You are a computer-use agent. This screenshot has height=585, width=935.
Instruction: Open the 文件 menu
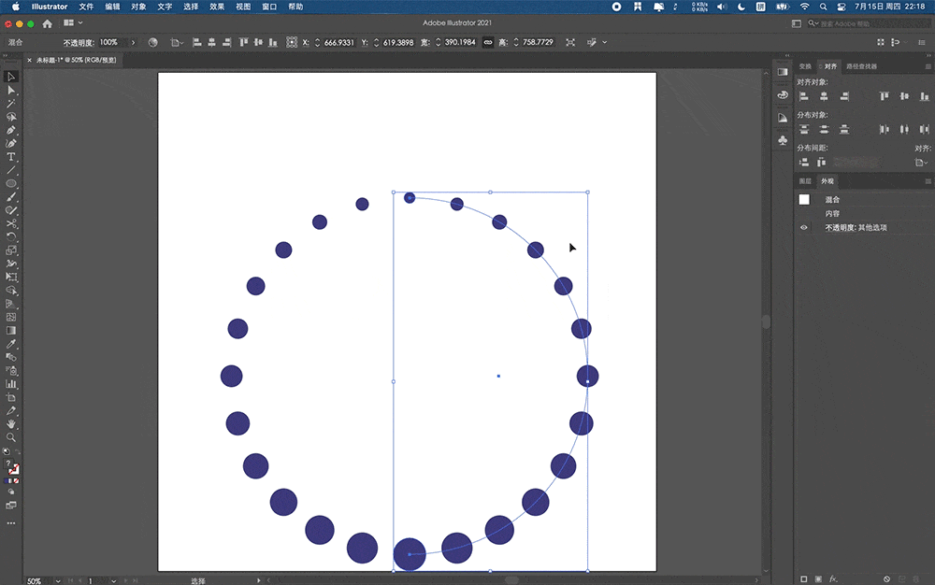(86, 7)
